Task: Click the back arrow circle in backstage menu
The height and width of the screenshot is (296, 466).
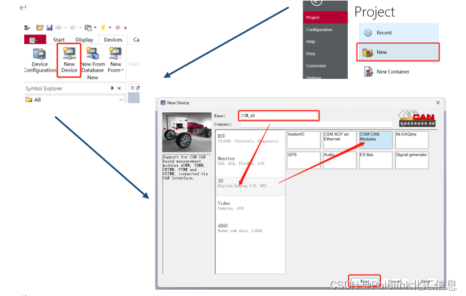Action: click(317, 2)
